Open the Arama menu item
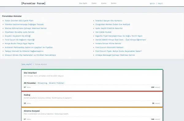This screenshot has height=121, width=184. point(104,3)
